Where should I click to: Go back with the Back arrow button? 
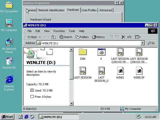(x=32, y=37)
